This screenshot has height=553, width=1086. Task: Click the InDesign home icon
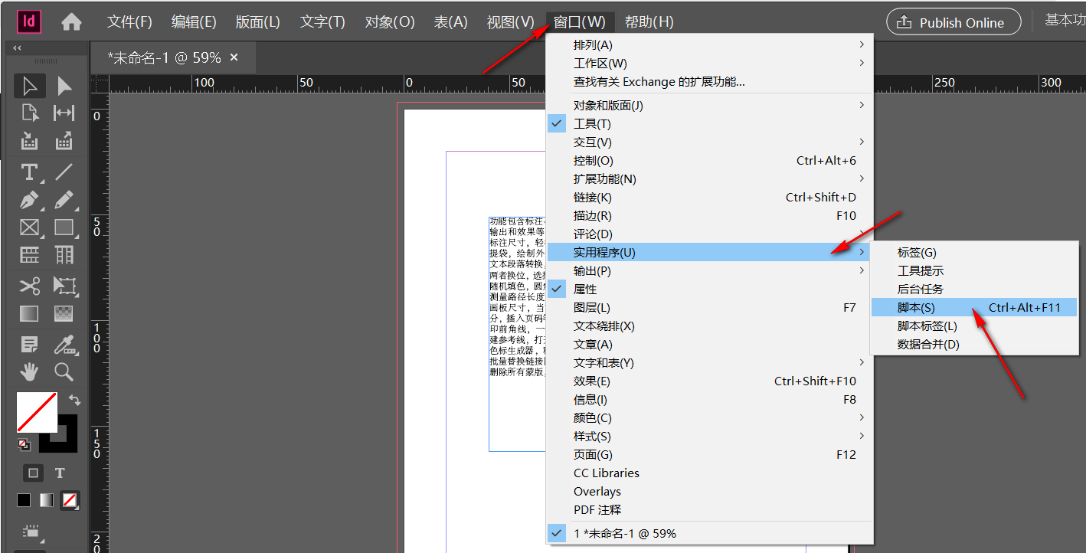click(x=70, y=21)
